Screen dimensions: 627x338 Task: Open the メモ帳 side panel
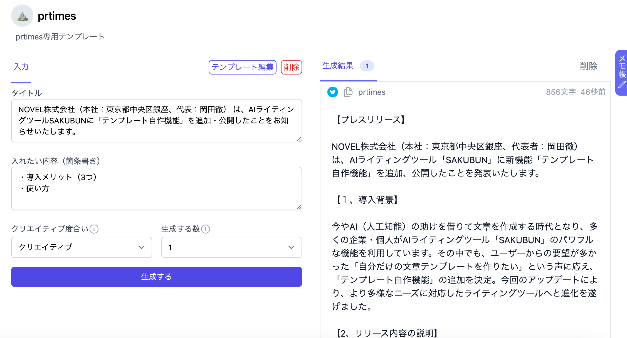622,67
